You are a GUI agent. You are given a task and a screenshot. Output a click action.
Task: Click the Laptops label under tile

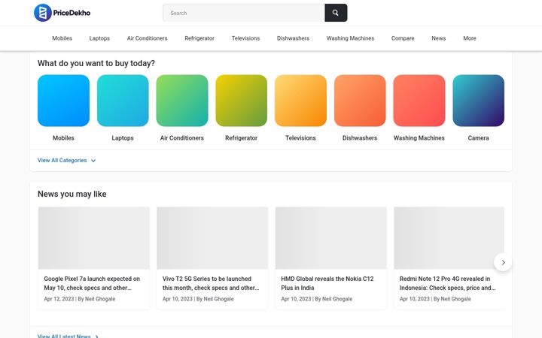coord(123,138)
